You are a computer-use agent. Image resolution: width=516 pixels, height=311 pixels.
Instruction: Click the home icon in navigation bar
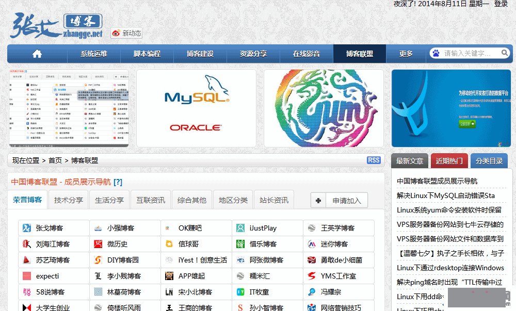click(37, 54)
